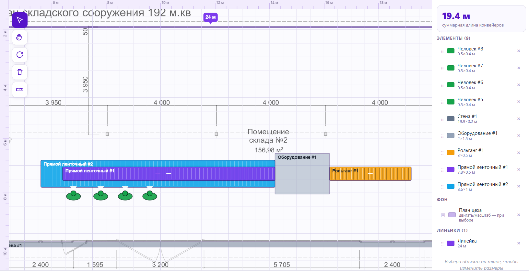Select Человек #7 in elements list
Screen dimensions: 529x272
point(481,68)
